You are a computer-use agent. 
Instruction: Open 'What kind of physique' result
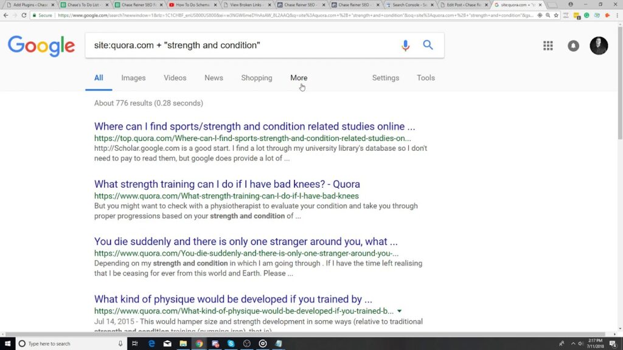tap(233, 299)
